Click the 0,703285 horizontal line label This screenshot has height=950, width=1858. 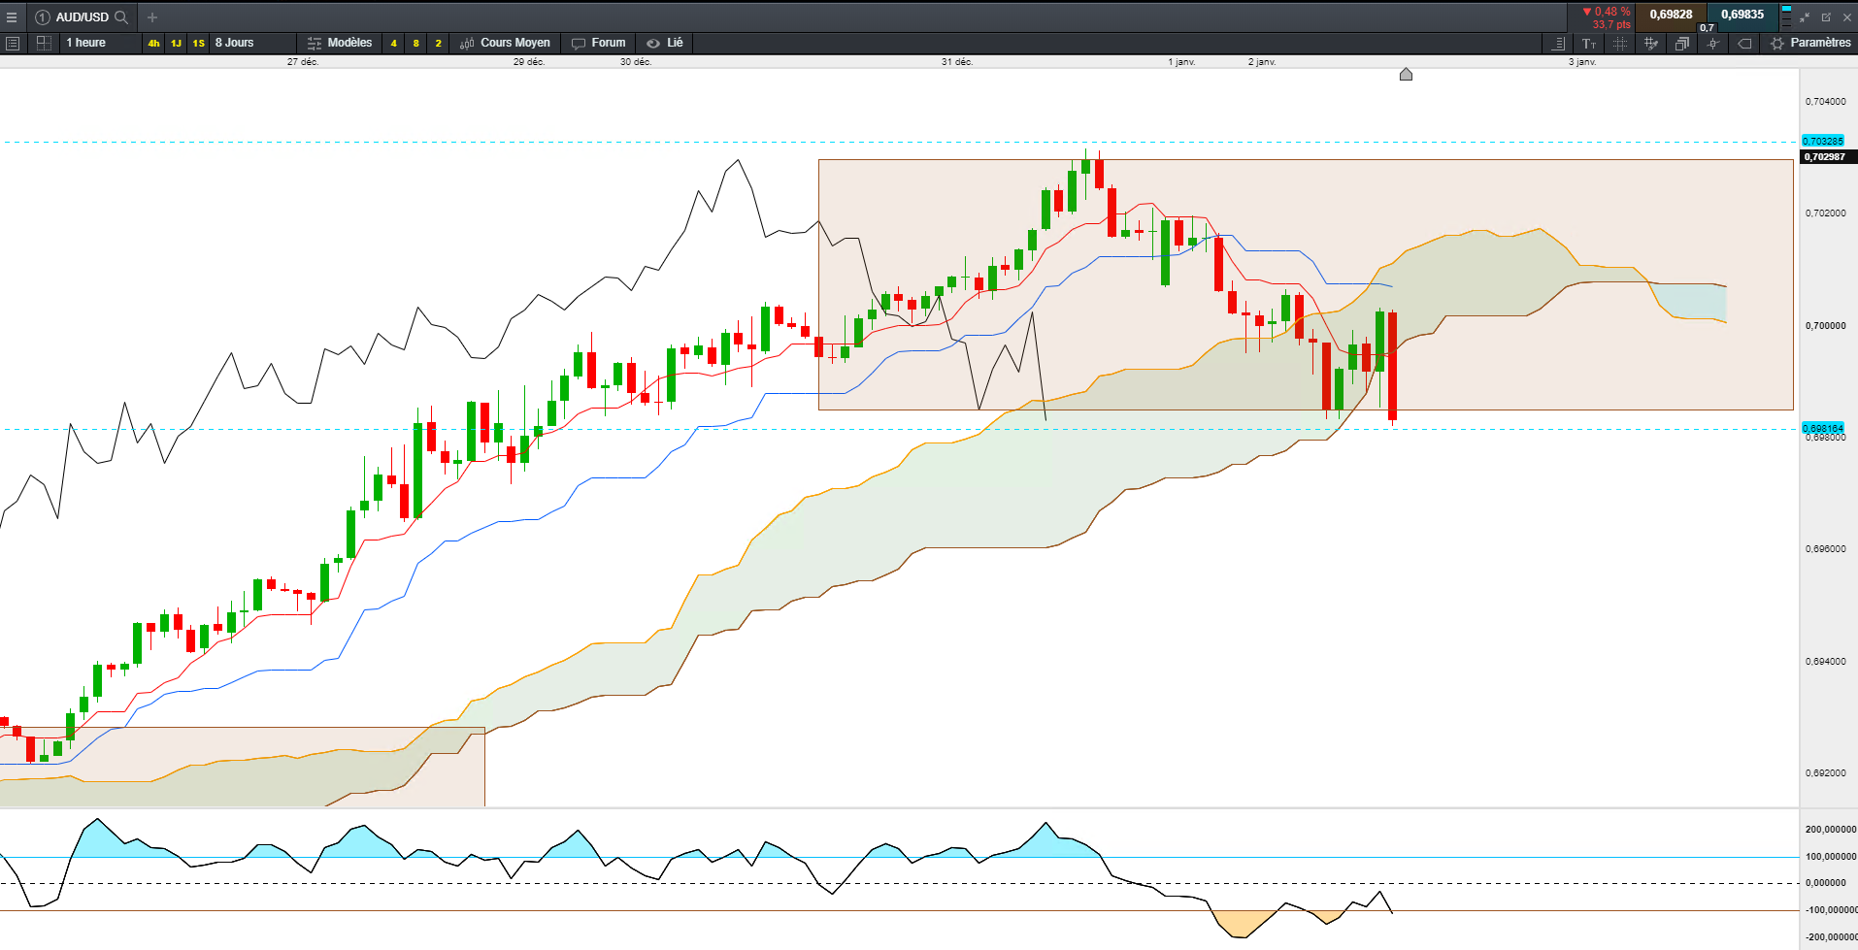[1823, 142]
